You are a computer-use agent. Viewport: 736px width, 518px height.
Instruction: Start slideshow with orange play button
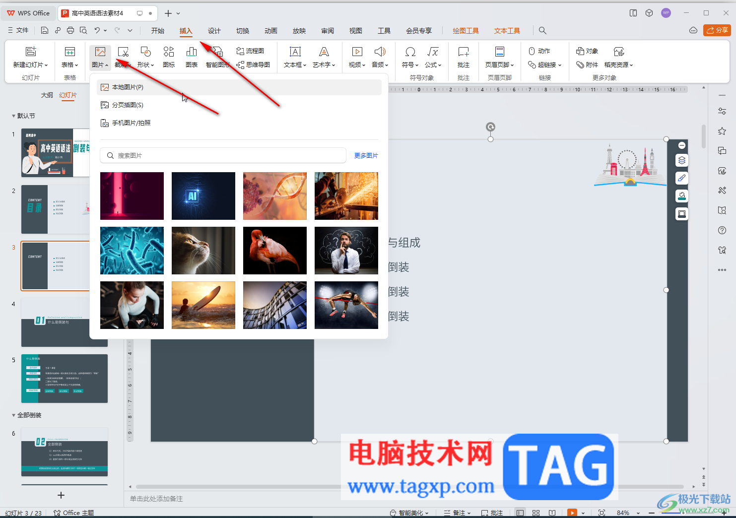click(572, 513)
